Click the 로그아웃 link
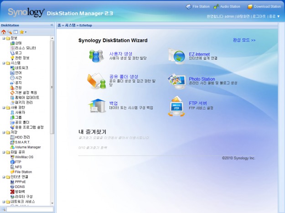 point(257,16)
